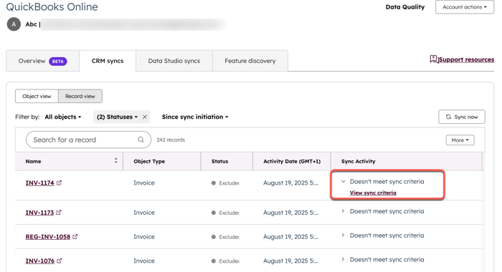The width and height of the screenshot is (502, 272).
Task: Click the Support resources book icon
Action: pos(434,59)
